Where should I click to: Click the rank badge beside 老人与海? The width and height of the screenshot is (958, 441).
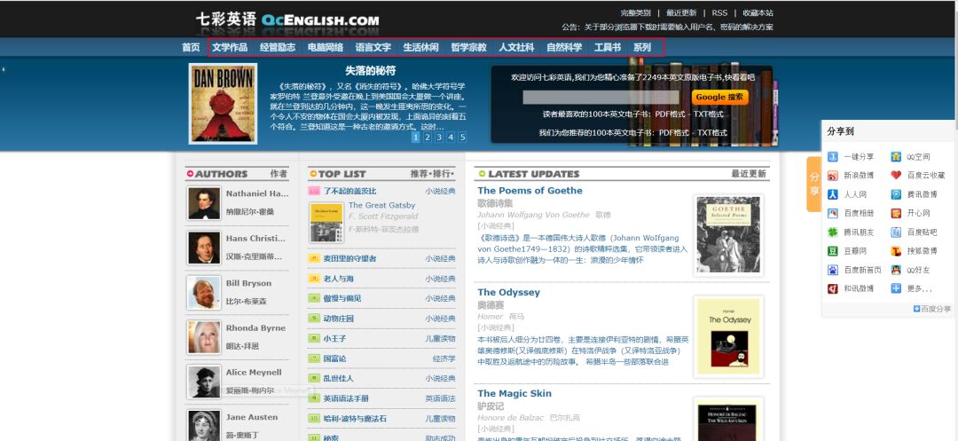314,279
